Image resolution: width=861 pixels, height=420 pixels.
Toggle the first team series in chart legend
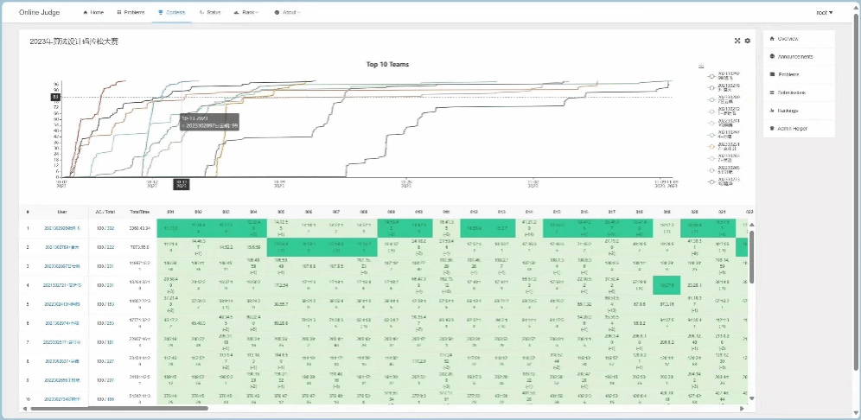[x=712, y=74]
